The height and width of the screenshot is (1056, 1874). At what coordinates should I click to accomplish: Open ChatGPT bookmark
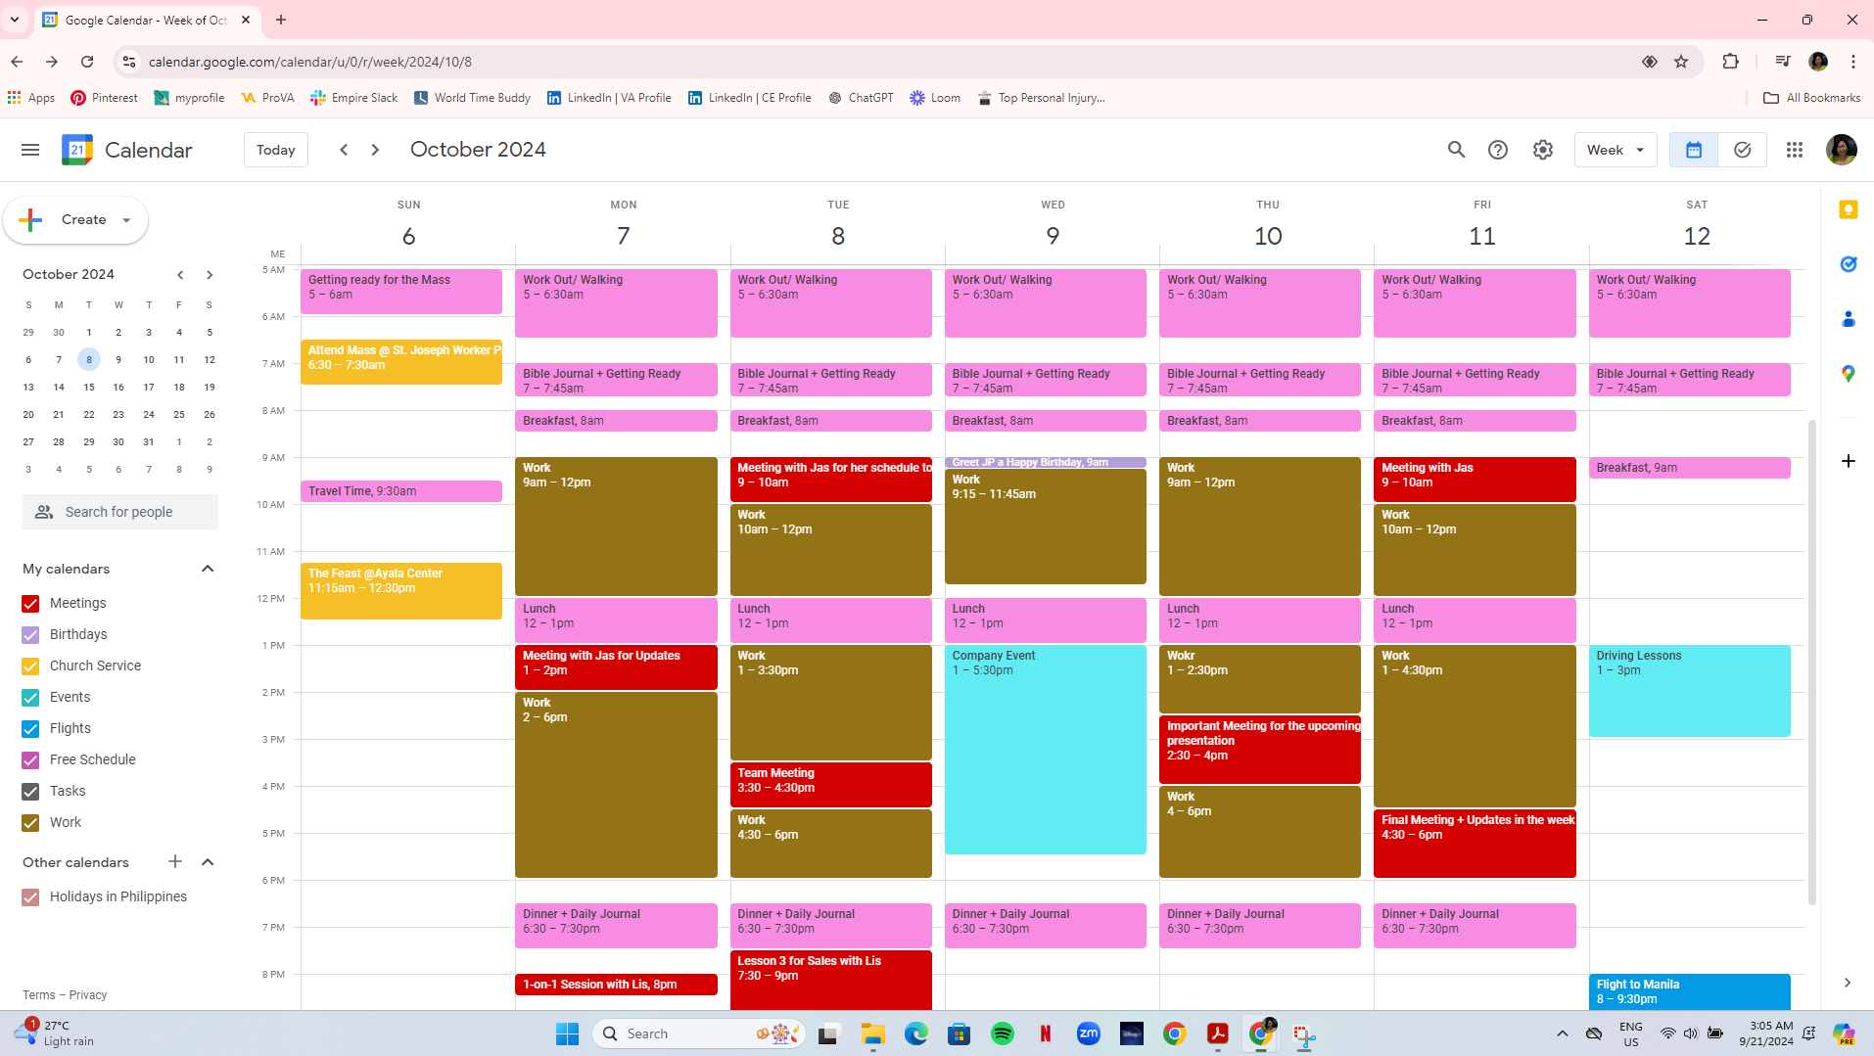(861, 98)
